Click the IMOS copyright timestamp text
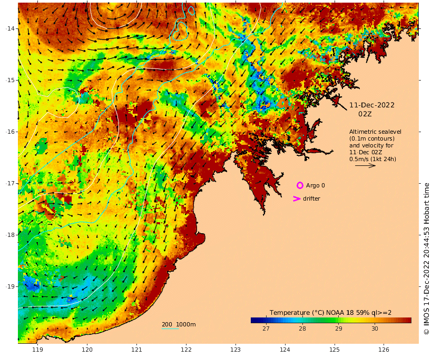Image resolution: width=432 pixels, height=358 pixels. pyautogui.click(x=427, y=258)
